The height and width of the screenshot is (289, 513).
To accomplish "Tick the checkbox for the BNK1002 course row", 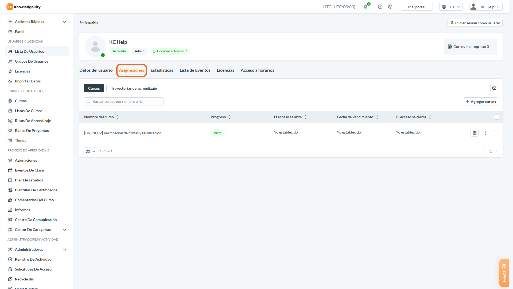I will tap(496, 133).
